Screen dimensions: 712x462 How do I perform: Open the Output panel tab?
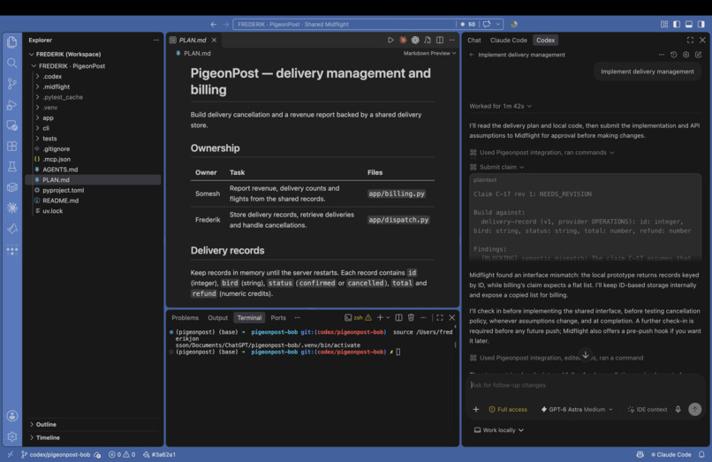point(217,317)
